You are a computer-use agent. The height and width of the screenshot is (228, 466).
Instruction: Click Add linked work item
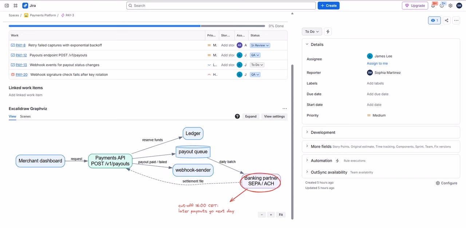tap(25, 95)
